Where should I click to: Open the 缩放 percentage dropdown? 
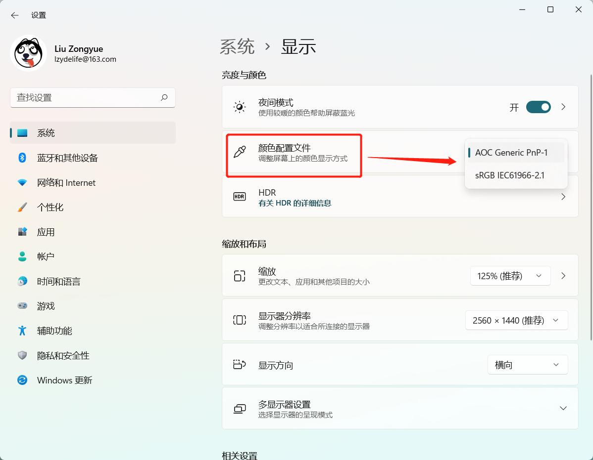click(x=510, y=276)
